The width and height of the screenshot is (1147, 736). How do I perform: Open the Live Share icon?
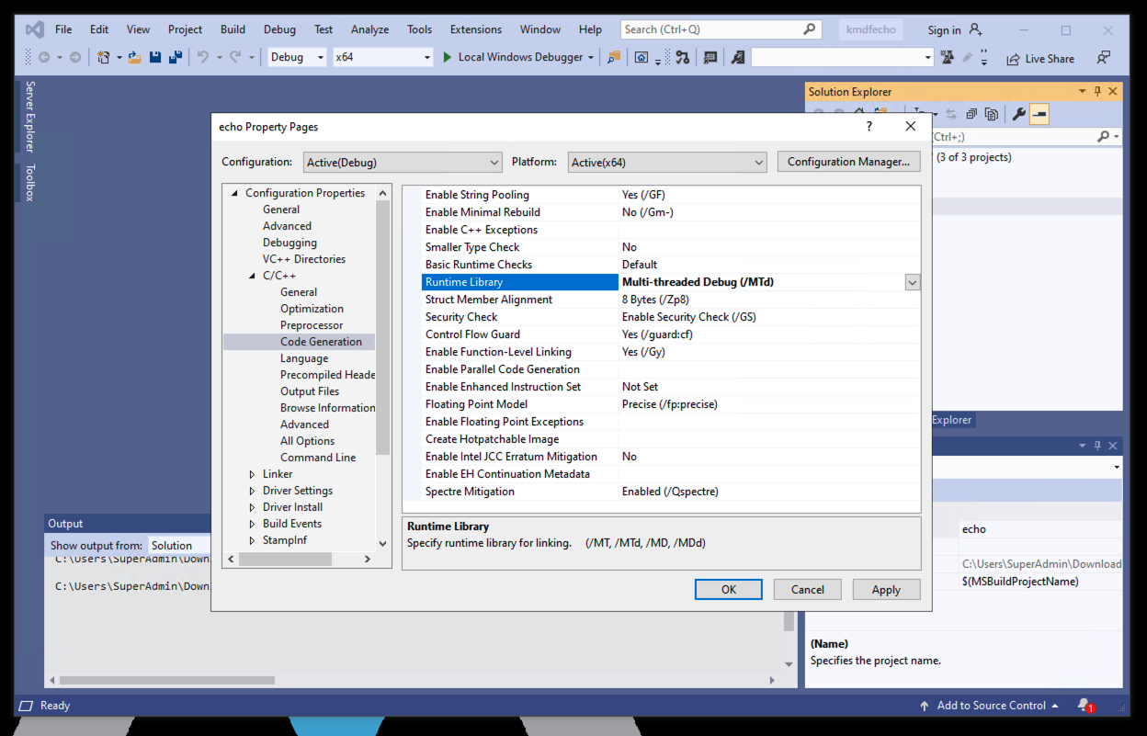click(x=1013, y=58)
